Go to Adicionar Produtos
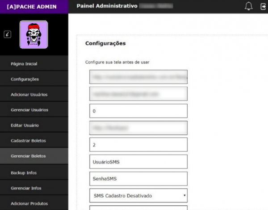This screenshot has height=210, width=268. click(x=29, y=203)
